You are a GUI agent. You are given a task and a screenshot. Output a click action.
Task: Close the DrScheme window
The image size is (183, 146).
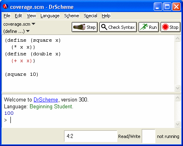(176, 7)
